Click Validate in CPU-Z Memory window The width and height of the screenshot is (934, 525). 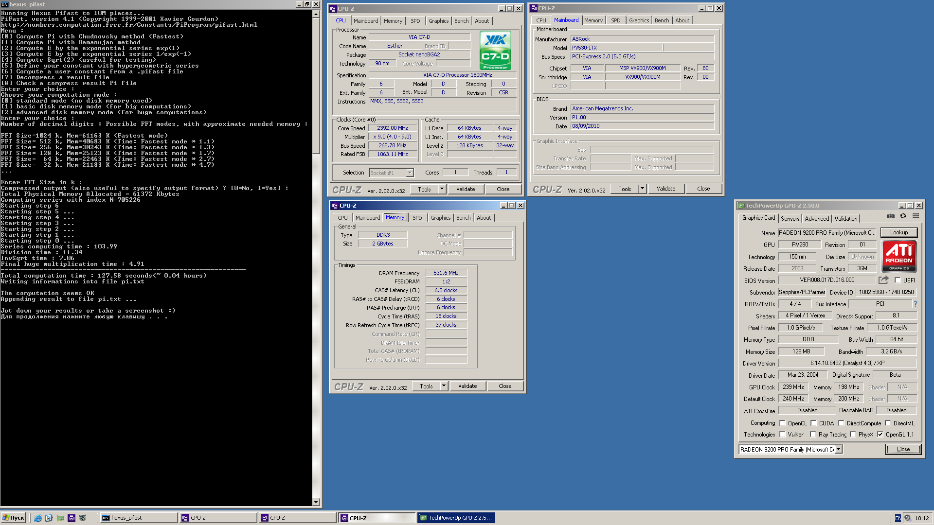tap(467, 386)
